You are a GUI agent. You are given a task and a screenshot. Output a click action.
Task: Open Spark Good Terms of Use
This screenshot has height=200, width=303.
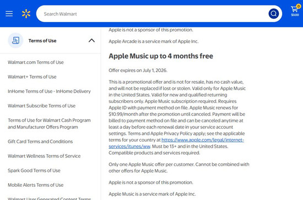click(34, 170)
